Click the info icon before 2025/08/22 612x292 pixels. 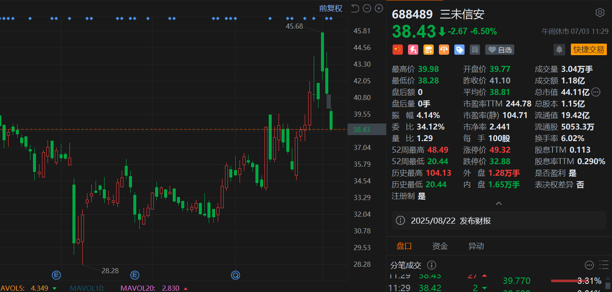coord(400,221)
